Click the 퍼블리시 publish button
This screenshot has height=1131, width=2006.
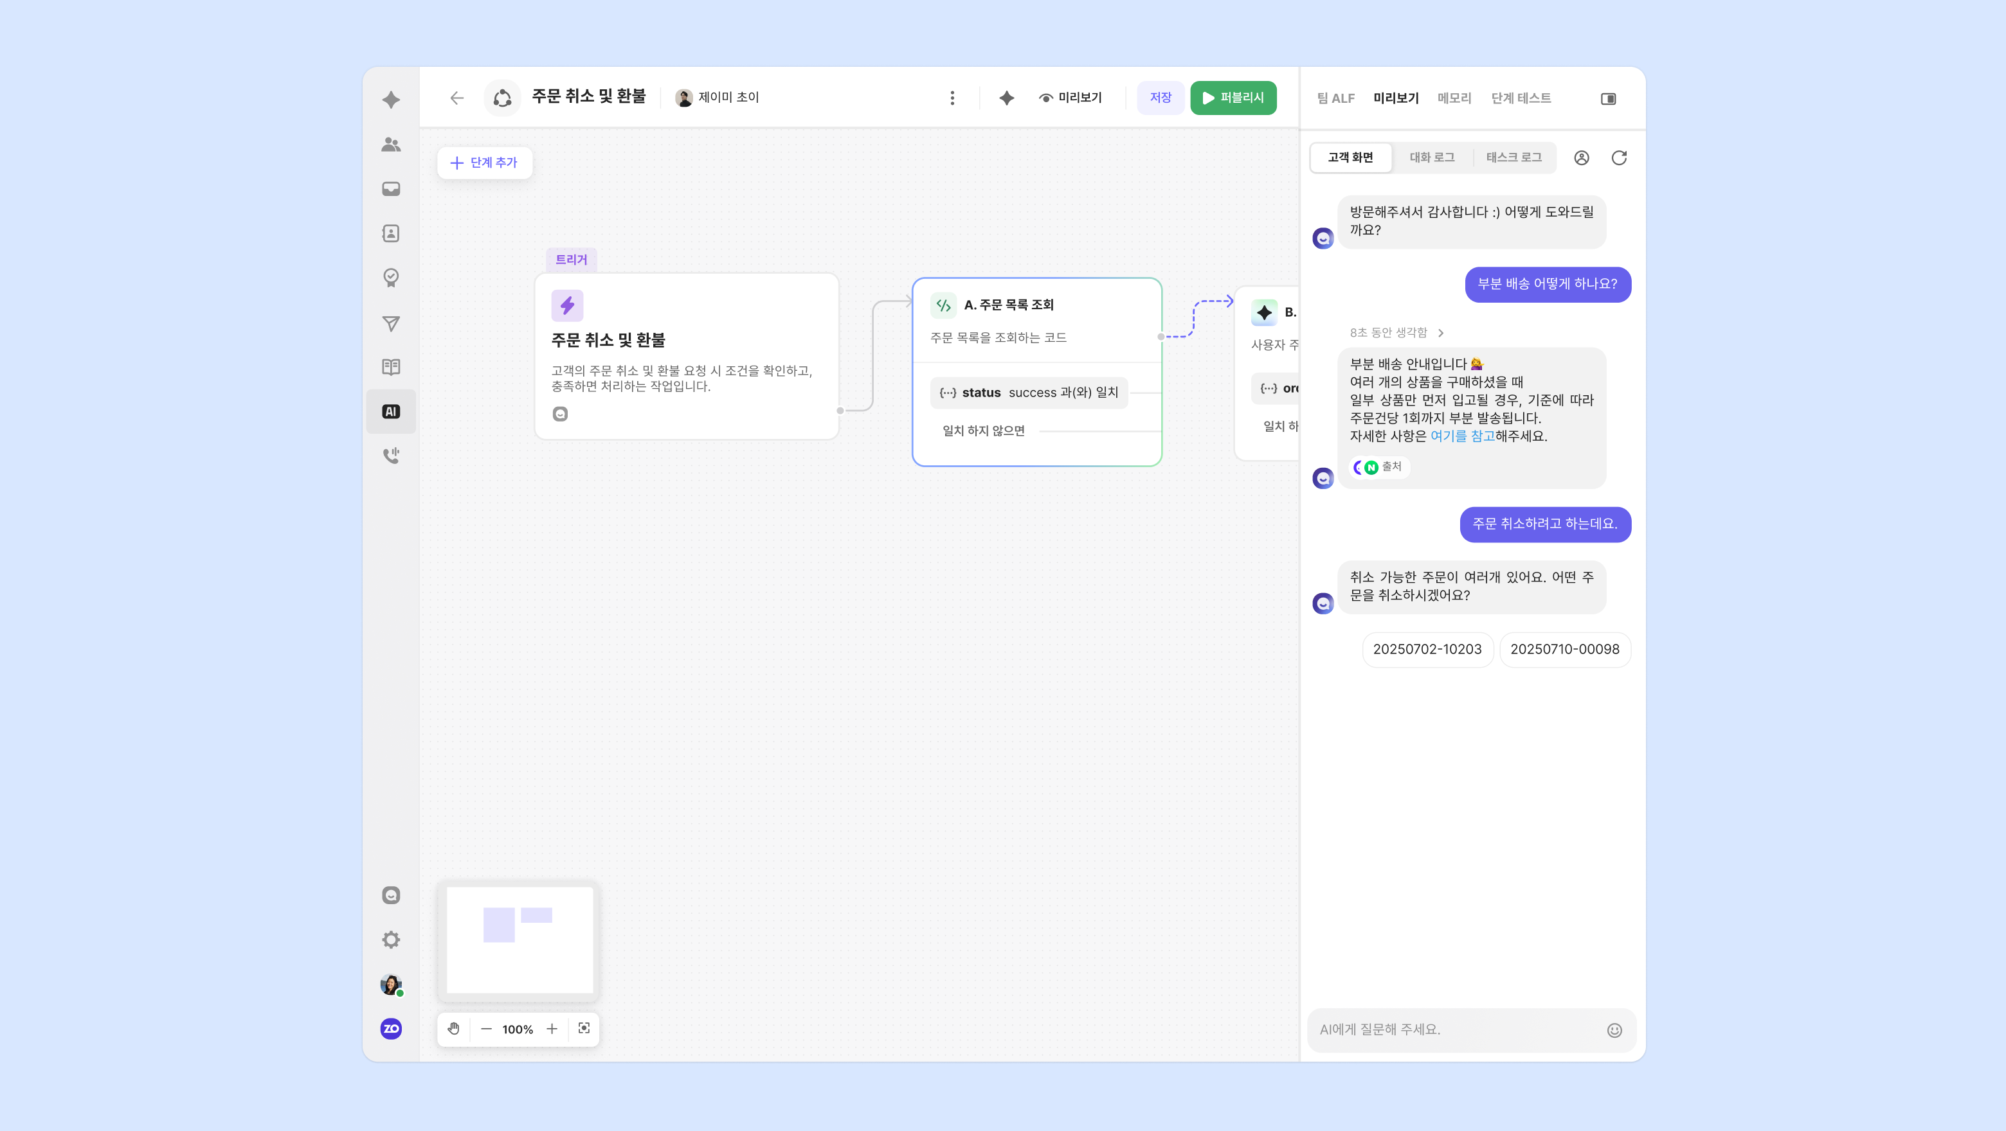(x=1234, y=98)
